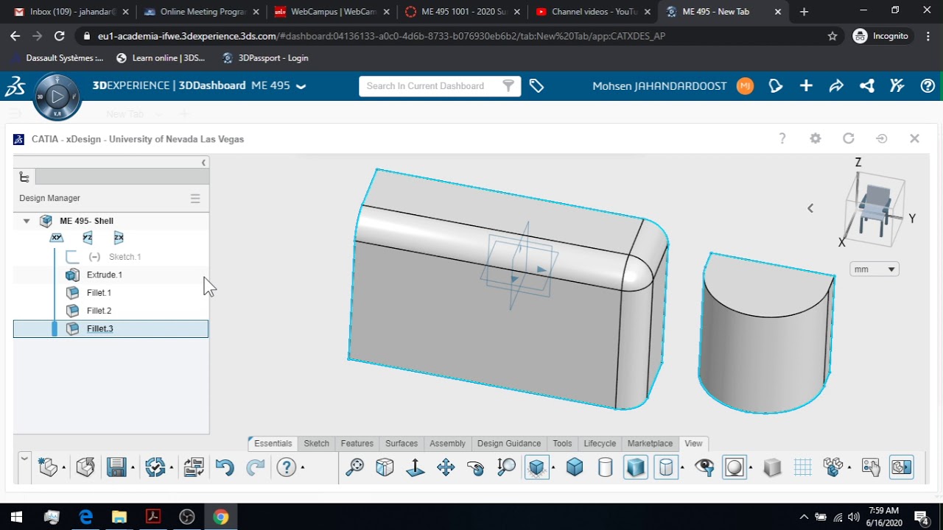
Task: Expand the view cube panel left arrow
Action: pos(810,208)
